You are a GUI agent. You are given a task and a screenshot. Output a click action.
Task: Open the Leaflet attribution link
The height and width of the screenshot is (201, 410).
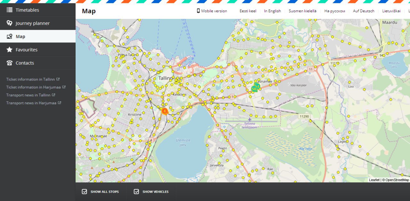click(x=374, y=180)
